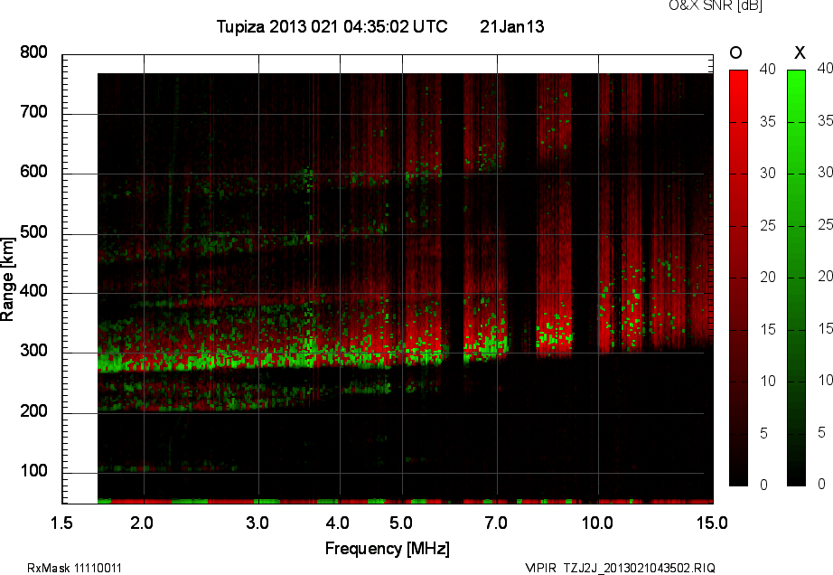Click the '3.0' frequency tick label
833x575 pixels.
(x=257, y=523)
